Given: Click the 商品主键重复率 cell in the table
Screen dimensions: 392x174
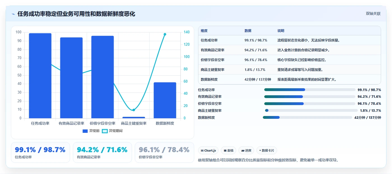Looking at the screenshot, I should click(x=212, y=70).
